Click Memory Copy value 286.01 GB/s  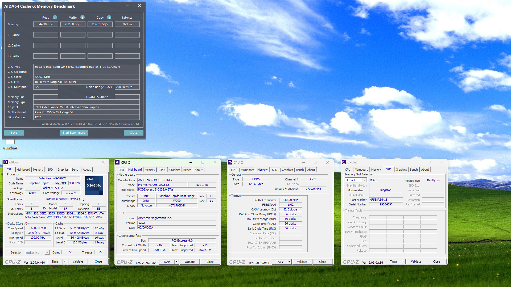pyautogui.click(x=100, y=24)
